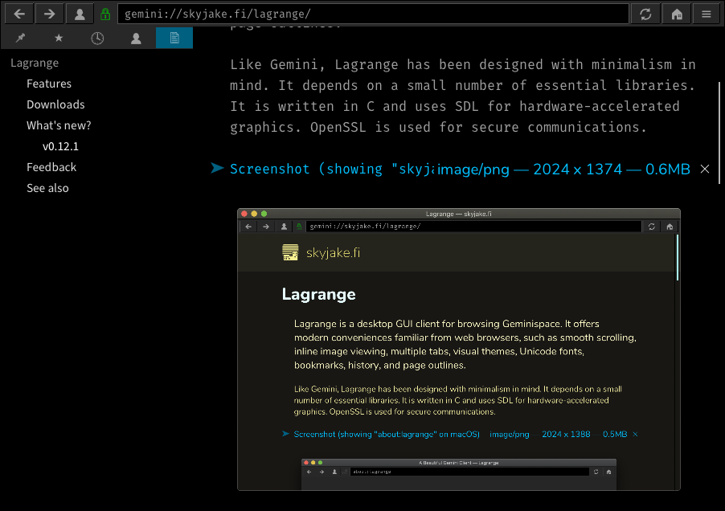
Task: Show the Feeds star tab in the sidebar
Action: 59,38
